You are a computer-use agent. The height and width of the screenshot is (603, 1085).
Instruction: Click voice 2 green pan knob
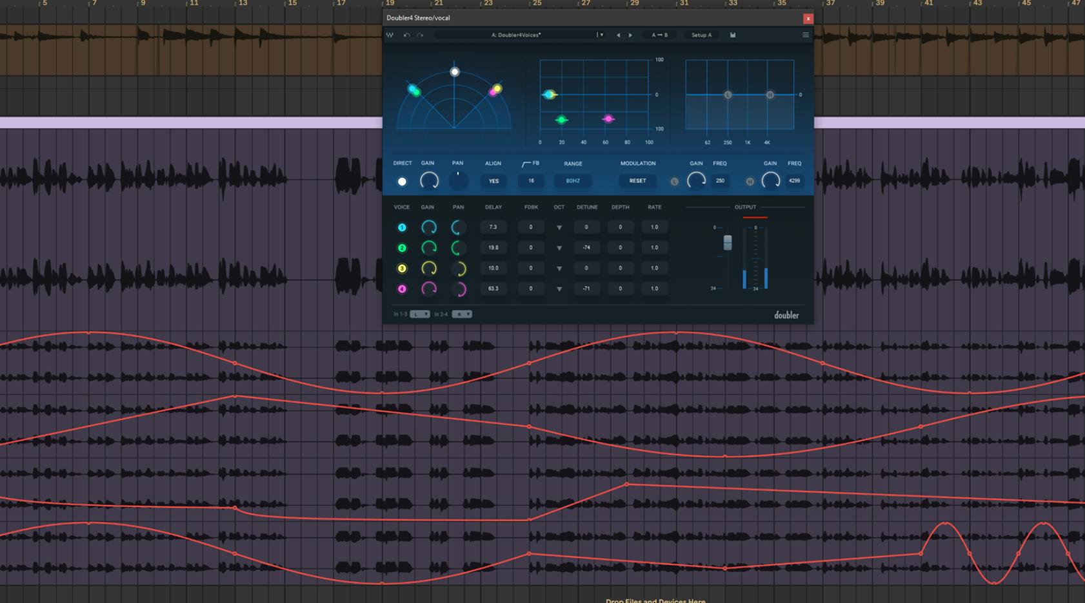(x=459, y=247)
